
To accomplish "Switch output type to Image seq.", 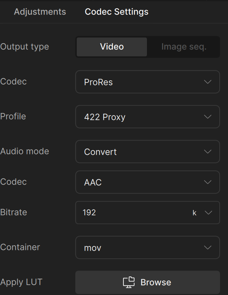I will [183, 47].
